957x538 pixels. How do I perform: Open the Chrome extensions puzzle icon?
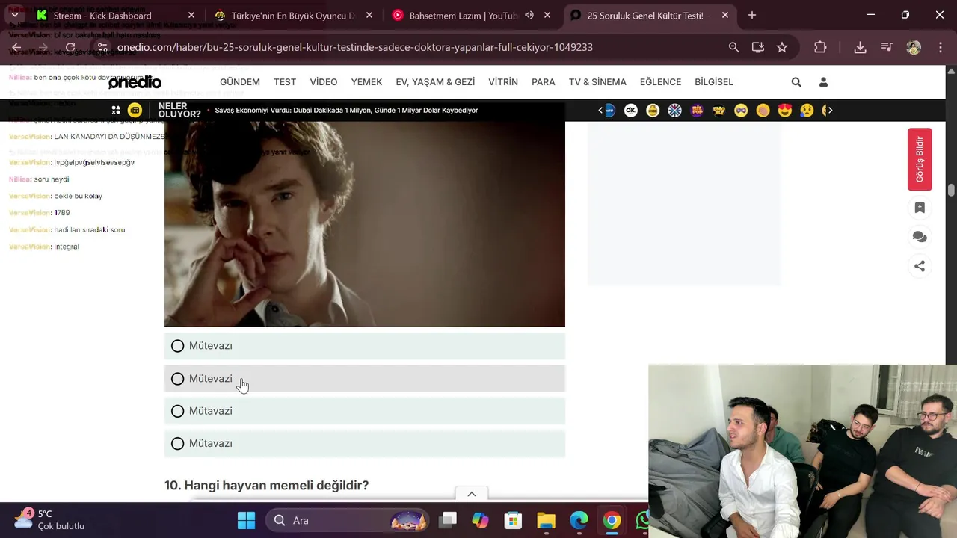[x=820, y=47]
